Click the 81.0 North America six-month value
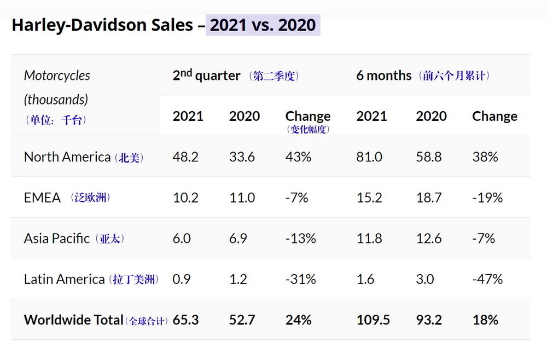The height and width of the screenshot is (348, 547). click(369, 157)
